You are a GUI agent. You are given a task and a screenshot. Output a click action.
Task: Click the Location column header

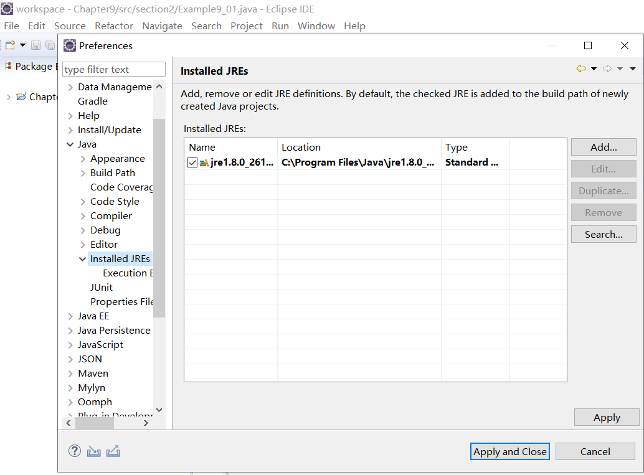359,147
